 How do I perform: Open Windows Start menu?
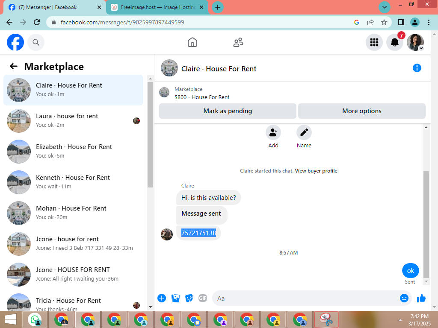11,319
